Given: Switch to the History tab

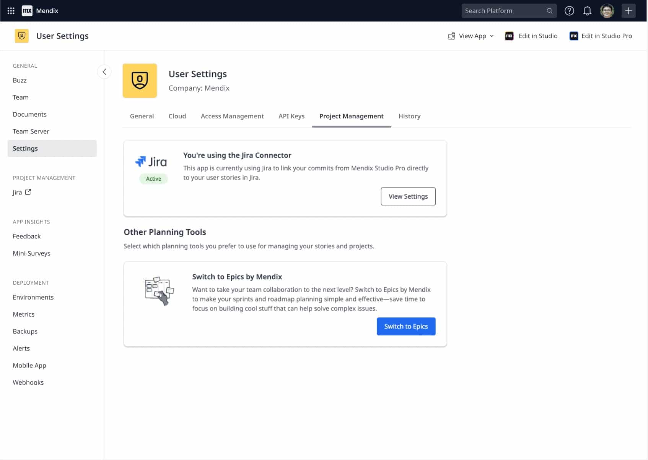Looking at the screenshot, I should click(x=409, y=116).
